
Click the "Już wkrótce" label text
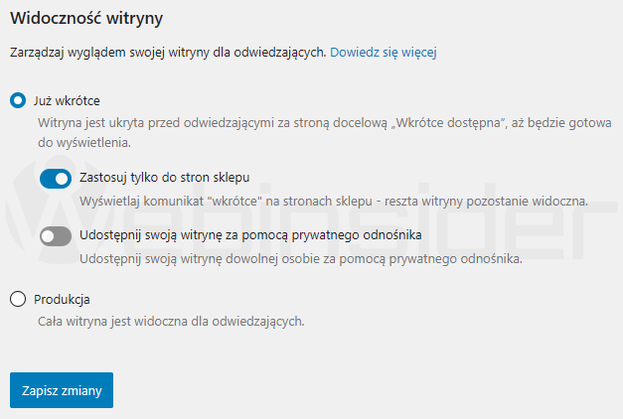tap(68, 100)
